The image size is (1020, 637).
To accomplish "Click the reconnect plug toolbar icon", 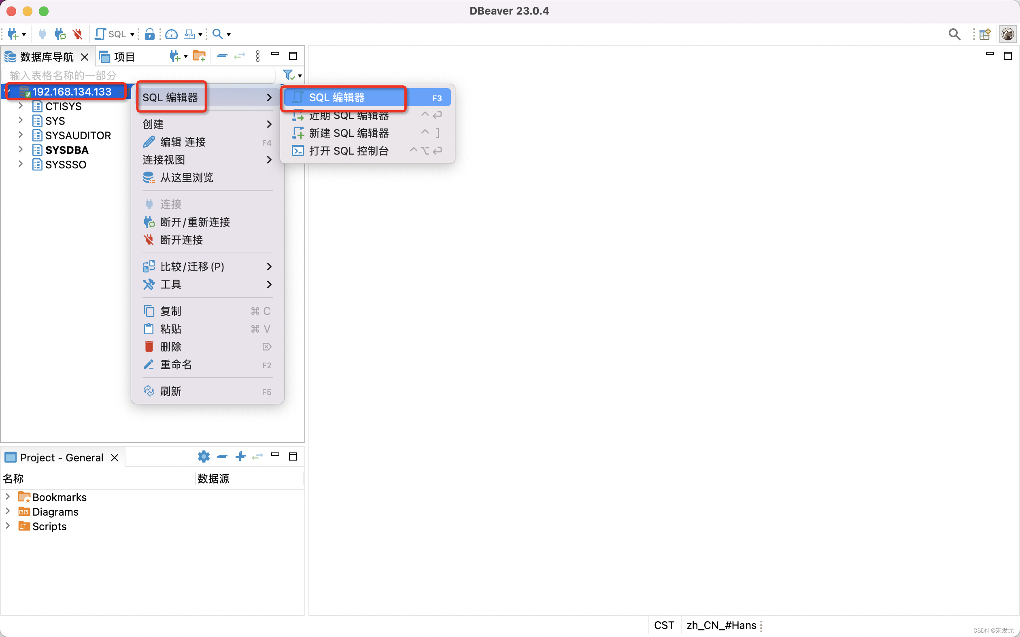I will [60, 34].
